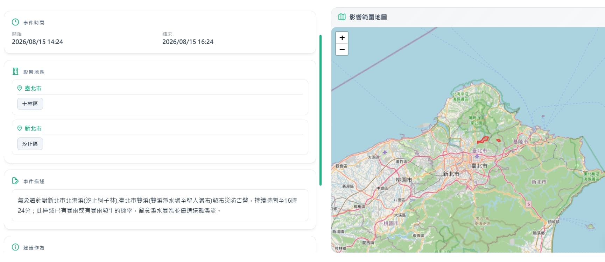Zoom in on the map

(342, 38)
